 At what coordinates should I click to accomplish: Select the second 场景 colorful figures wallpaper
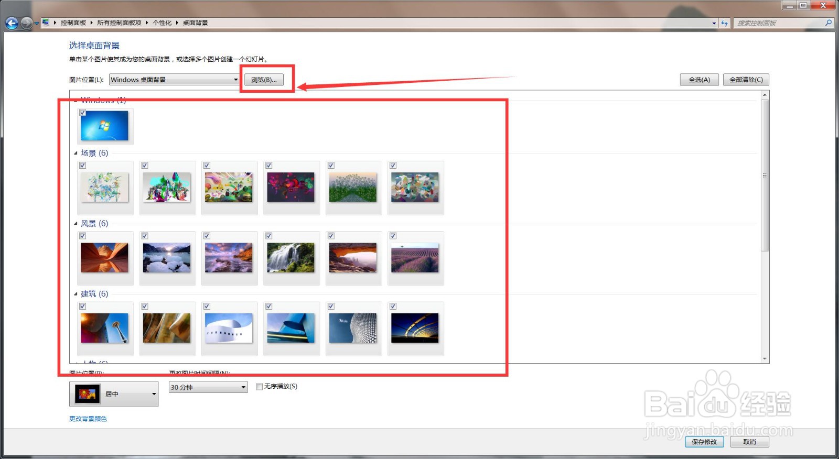click(x=167, y=187)
